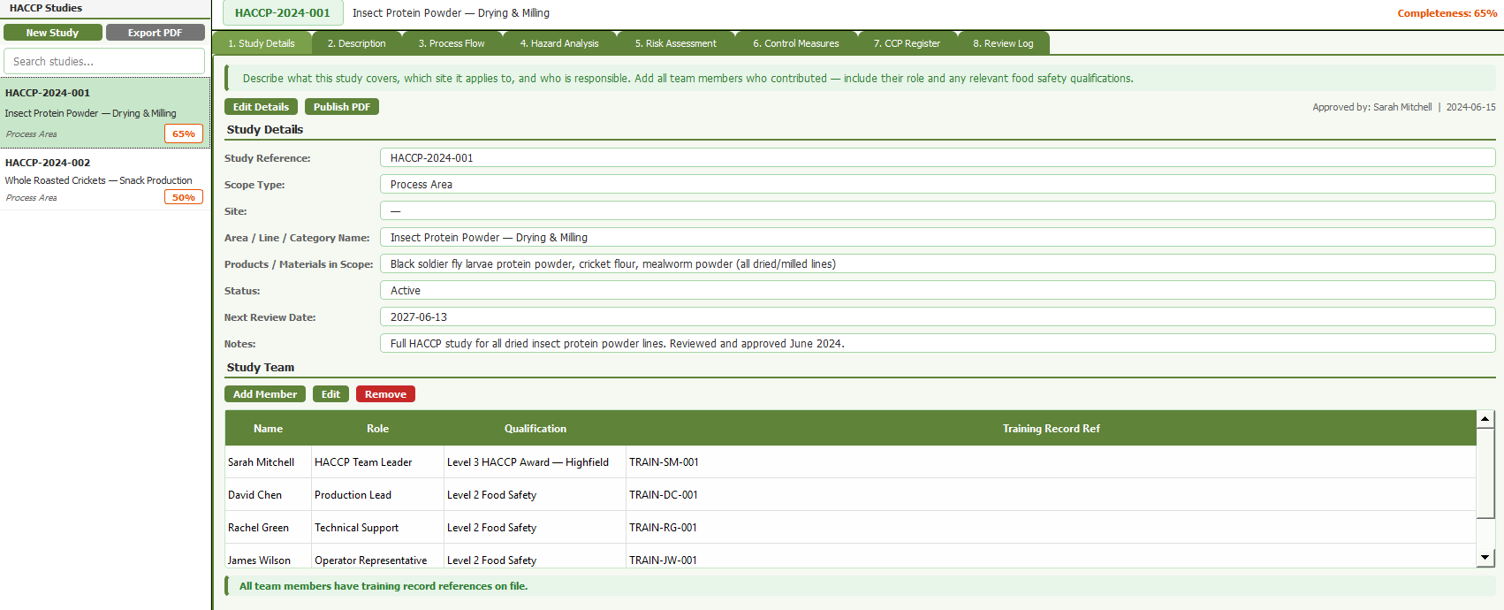Export the study as PDF
The image size is (1504, 610).
[x=155, y=33]
